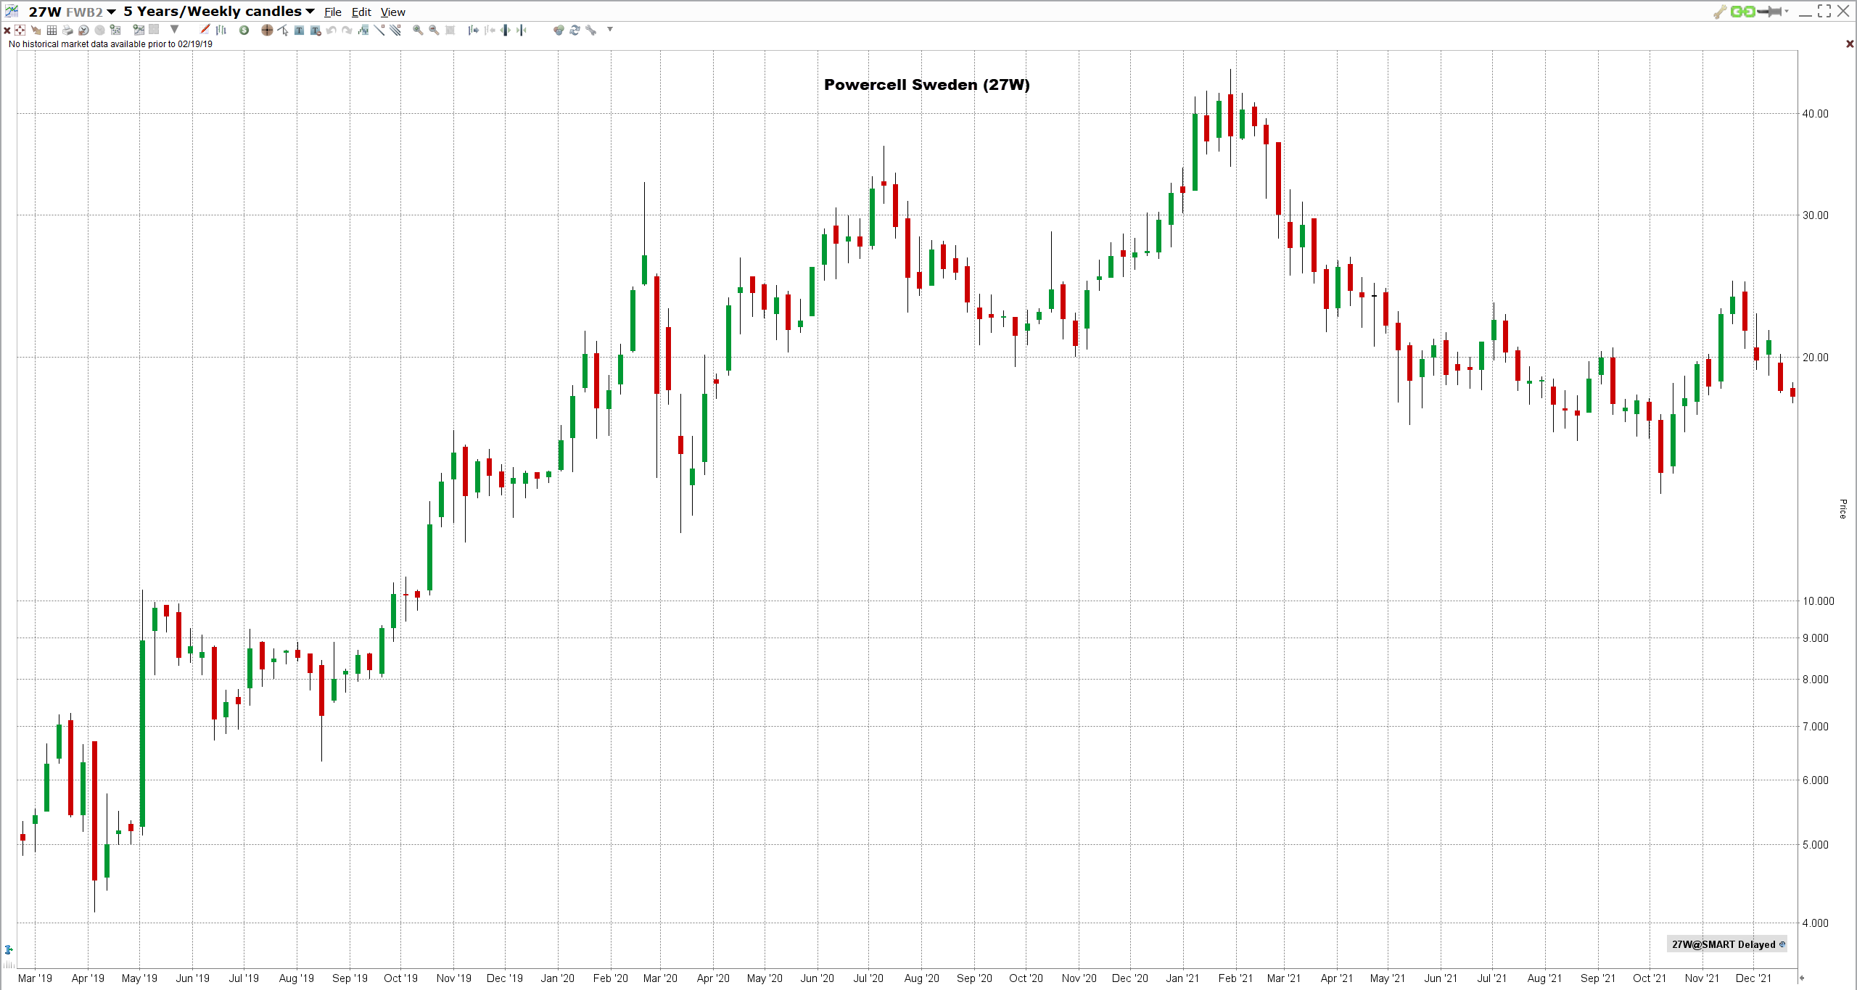Select the red pencil drawing tool

pyautogui.click(x=205, y=30)
